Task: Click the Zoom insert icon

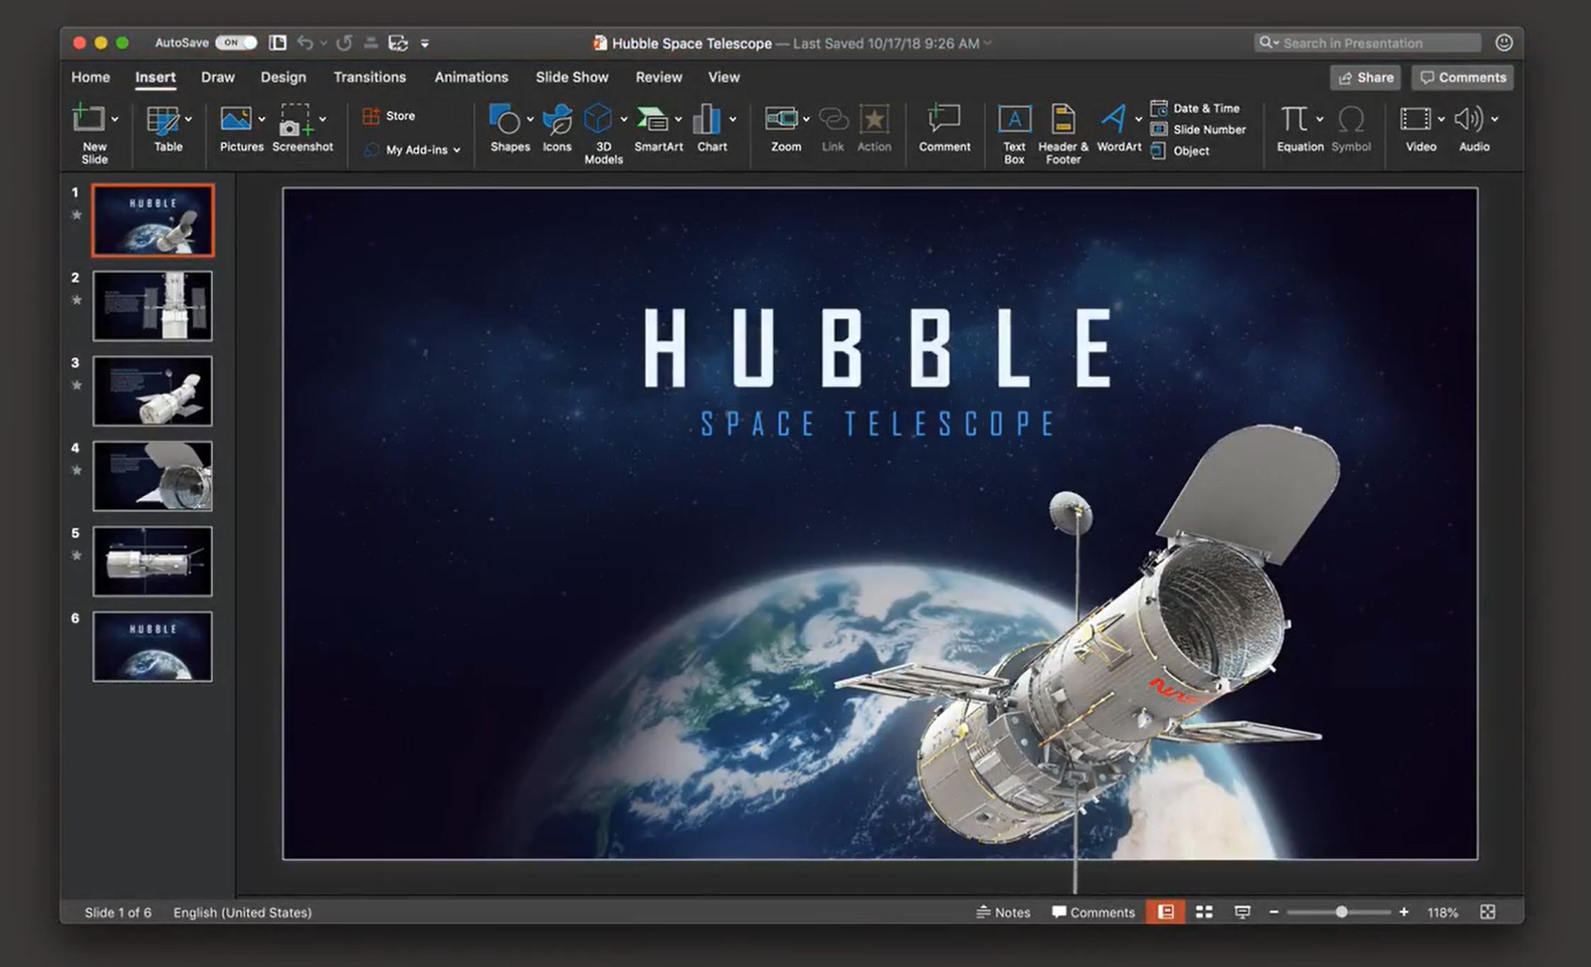Action: pos(781,119)
